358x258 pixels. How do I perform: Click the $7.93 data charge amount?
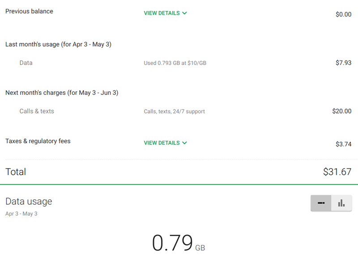(x=343, y=63)
